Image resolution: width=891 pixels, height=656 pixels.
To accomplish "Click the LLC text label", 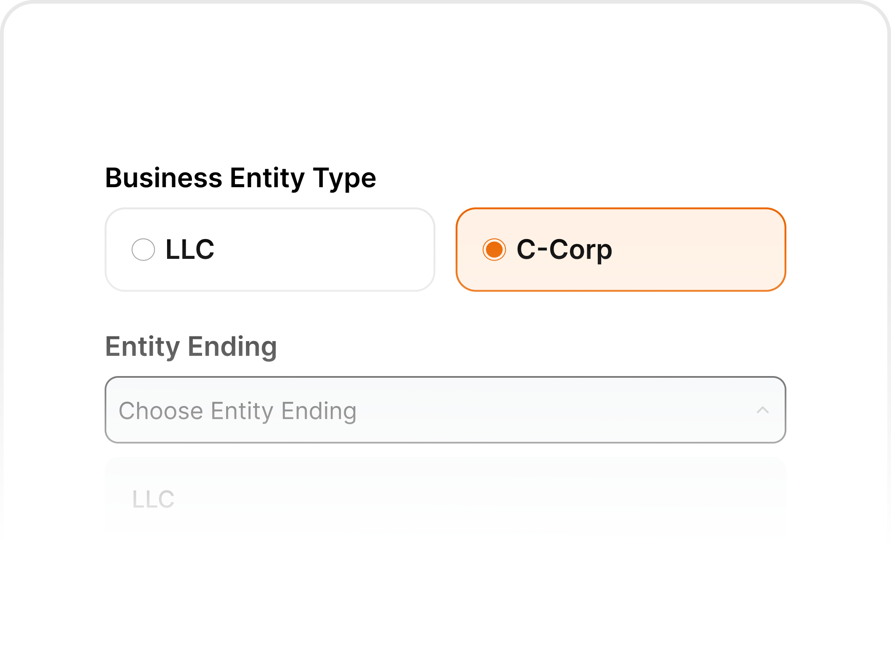I will [189, 250].
